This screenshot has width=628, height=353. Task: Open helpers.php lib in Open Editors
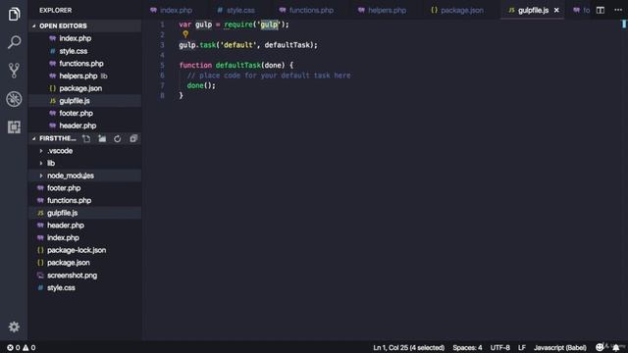[84, 76]
